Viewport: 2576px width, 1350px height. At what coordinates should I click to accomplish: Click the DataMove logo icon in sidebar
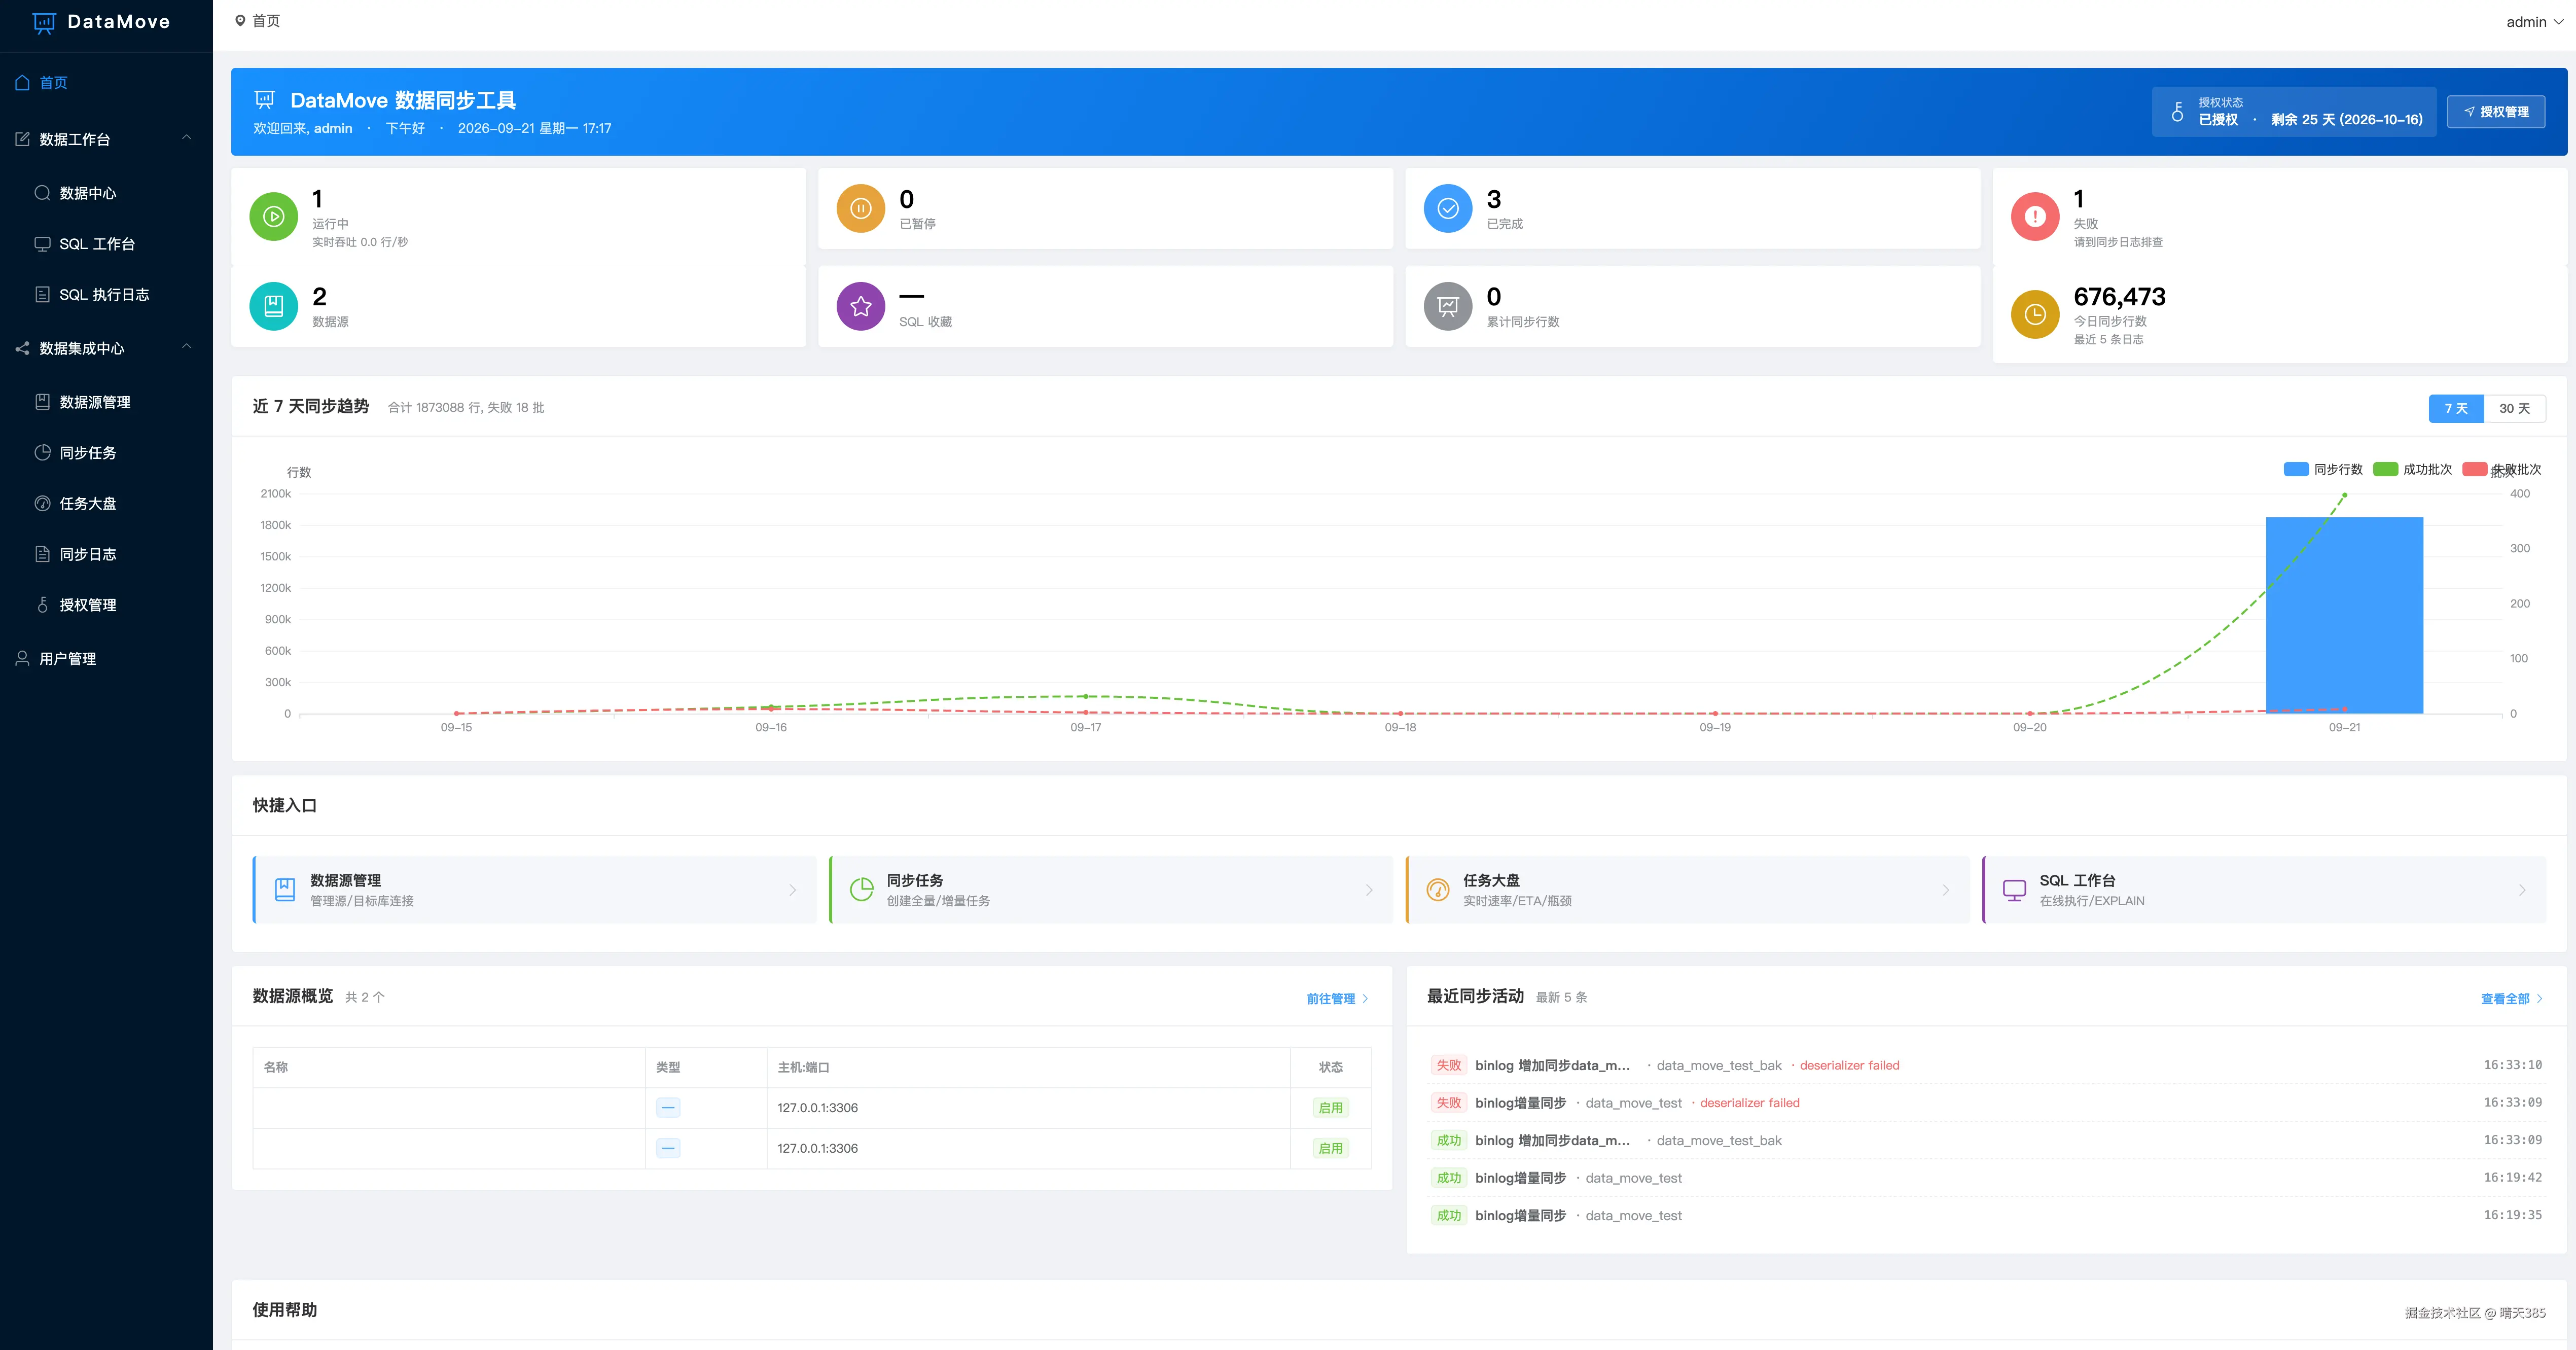(x=44, y=22)
